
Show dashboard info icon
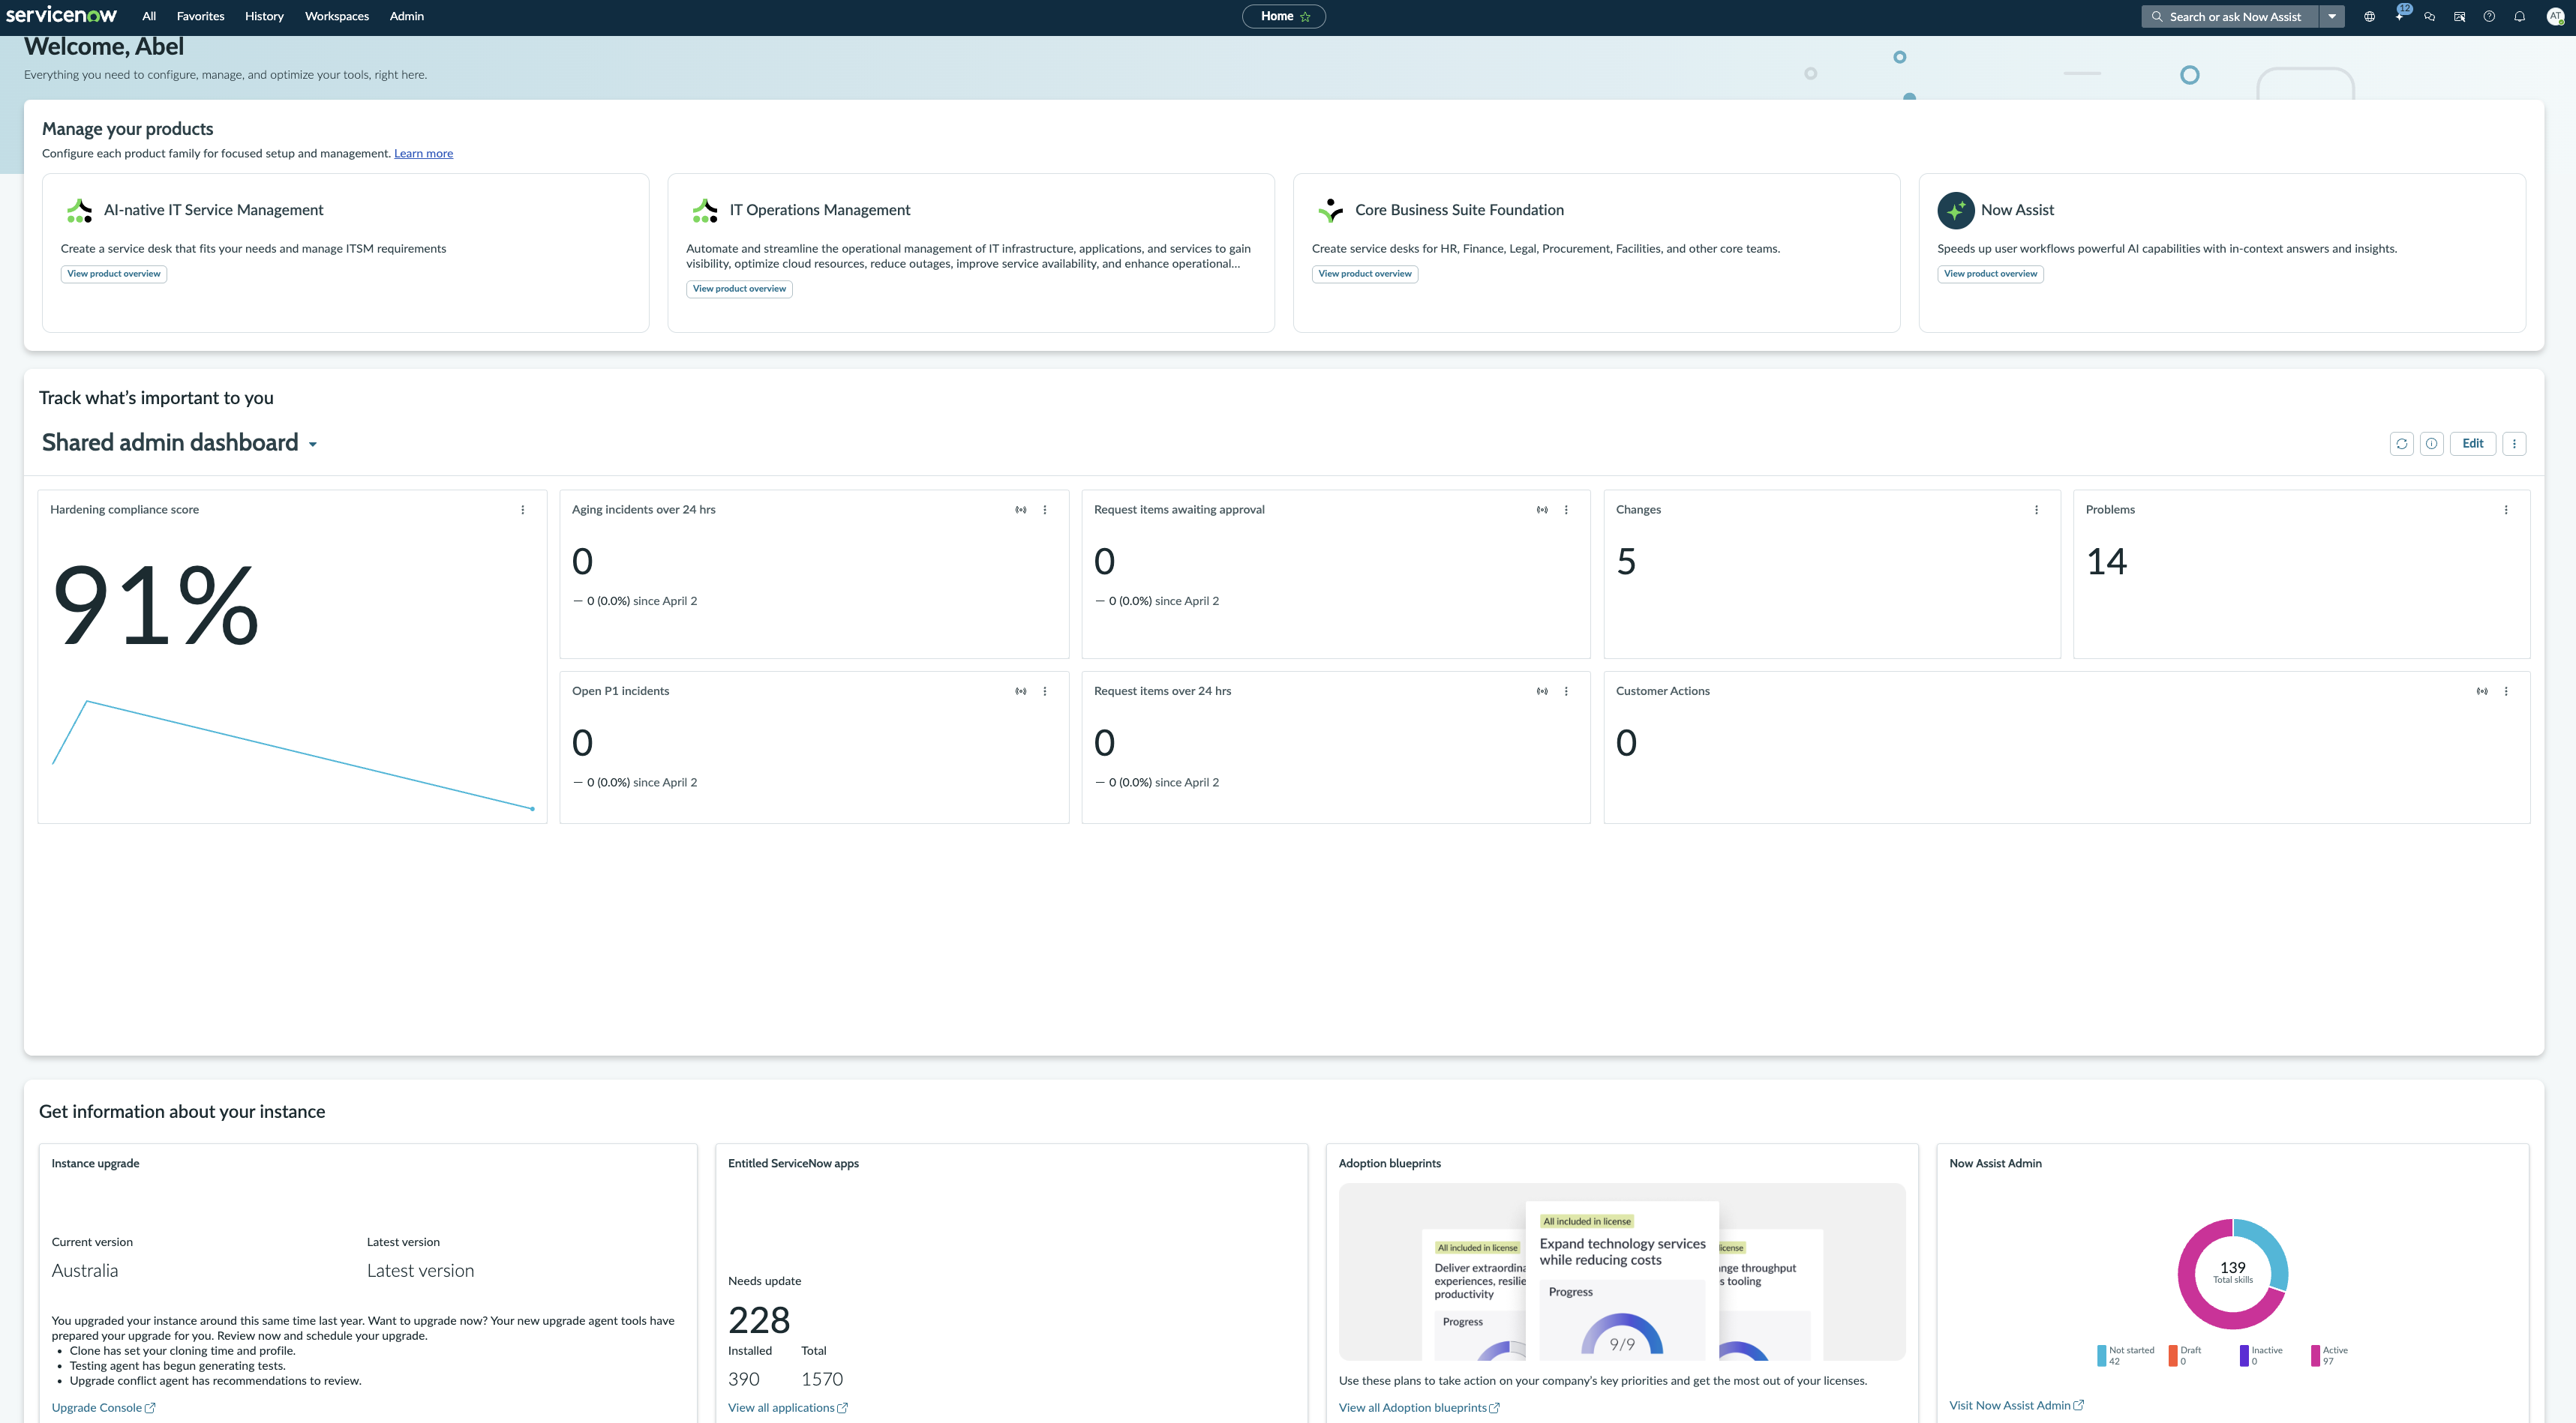(x=2431, y=444)
